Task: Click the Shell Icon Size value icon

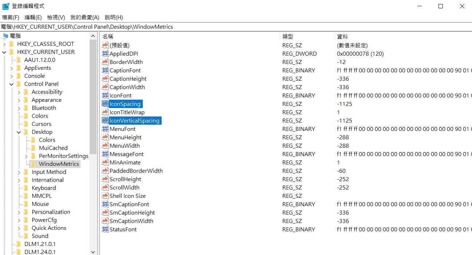Action: point(105,196)
